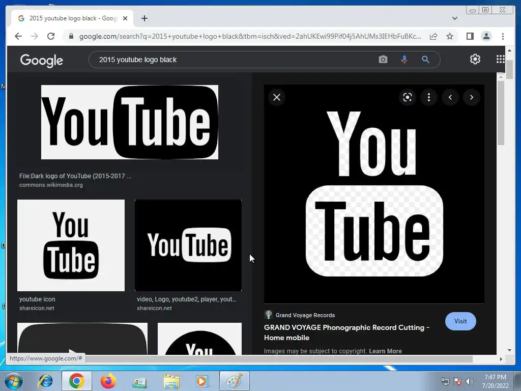Viewport: 521px width, 391px height.
Task: Expand tab search dropdown arrow
Action: coord(454,18)
